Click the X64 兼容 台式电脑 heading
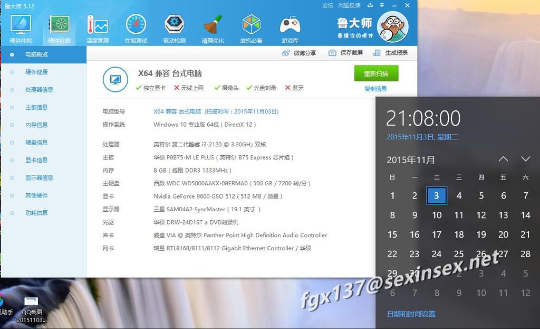540x329 pixels. (x=170, y=73)
